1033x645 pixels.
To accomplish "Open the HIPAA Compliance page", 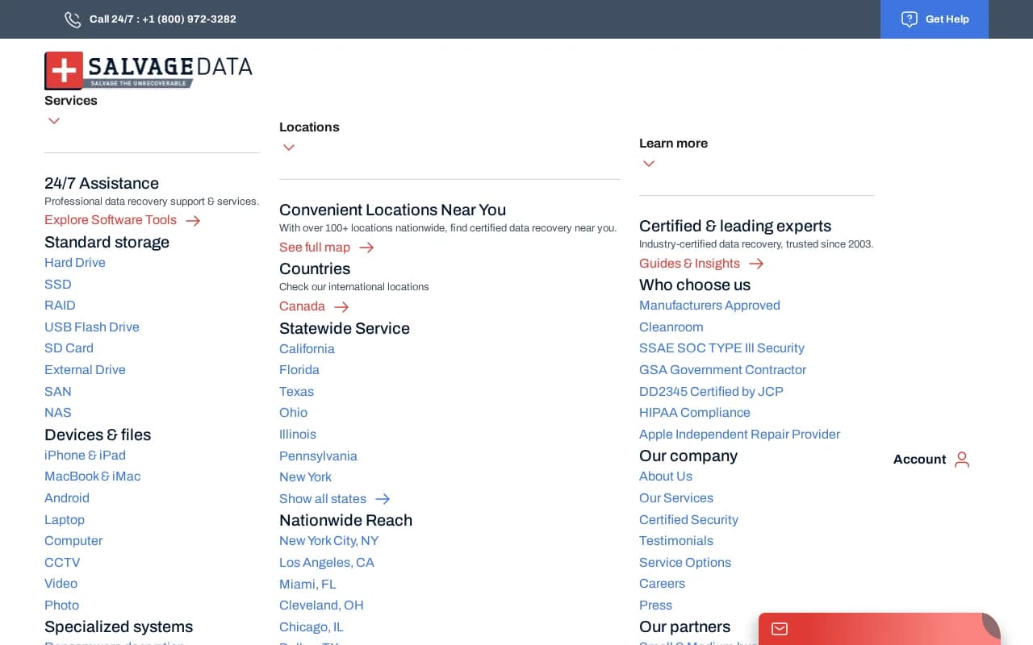I will click(x=694, y=413).
